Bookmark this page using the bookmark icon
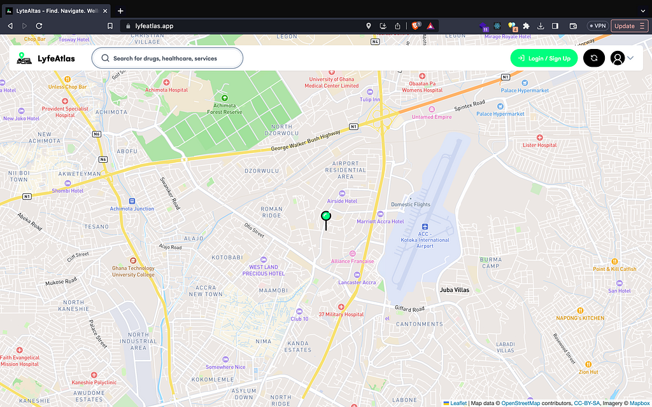Image resolution: width=652 pixels, height=407 pixels. tap(110, 26)
